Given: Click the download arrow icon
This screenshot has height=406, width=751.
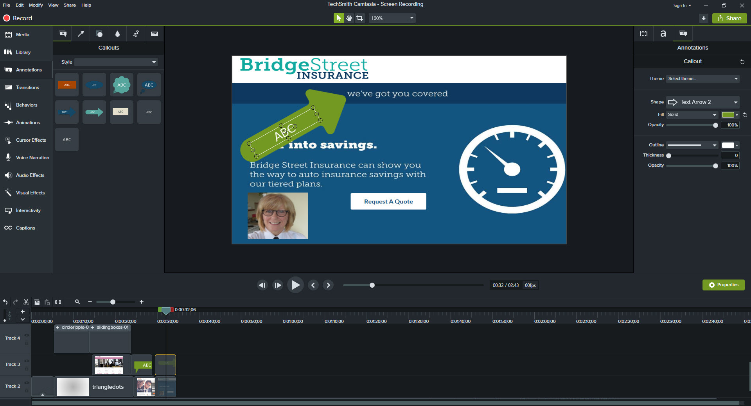Looking at the screenshot, I should (704, 18).
